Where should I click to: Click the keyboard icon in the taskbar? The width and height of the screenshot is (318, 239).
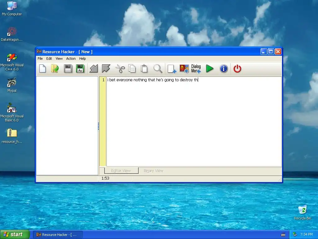tap(283, 235)
